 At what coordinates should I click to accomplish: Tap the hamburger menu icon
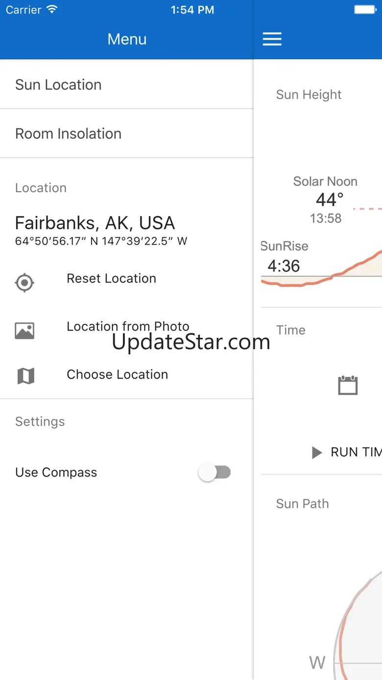(272, 39)
